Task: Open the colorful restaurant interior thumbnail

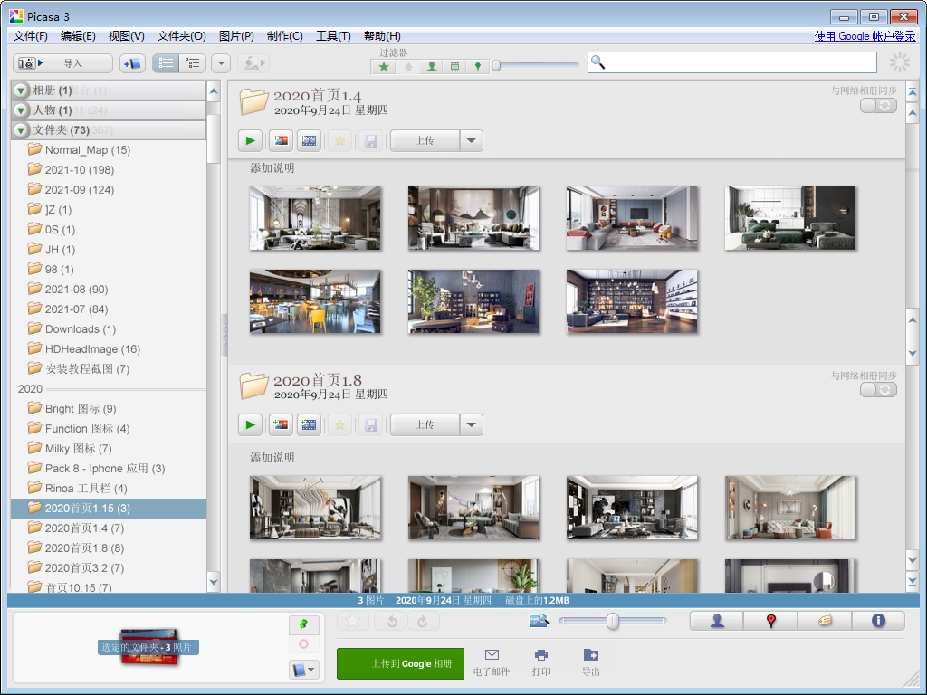Action: click(x=315, y=301)
